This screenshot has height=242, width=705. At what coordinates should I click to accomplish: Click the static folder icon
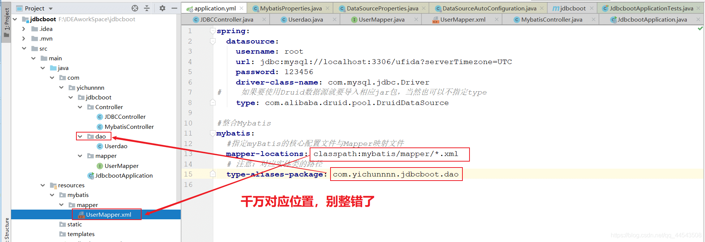coord(63,224)
